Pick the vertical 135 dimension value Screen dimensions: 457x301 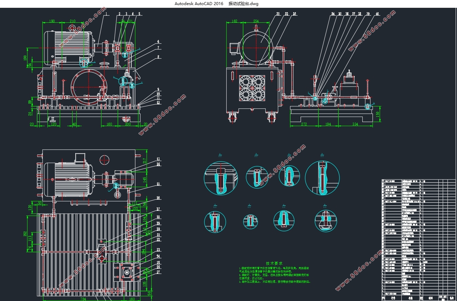click(145, 283)
